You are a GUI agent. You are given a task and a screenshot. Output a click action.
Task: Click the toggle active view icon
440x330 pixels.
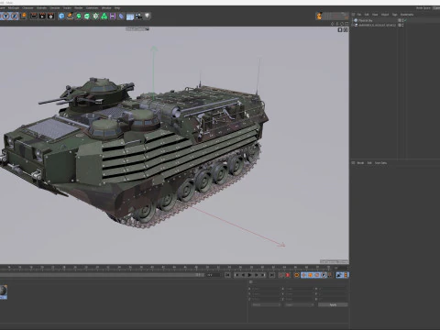pyautogui.click(x=346, y=24)
